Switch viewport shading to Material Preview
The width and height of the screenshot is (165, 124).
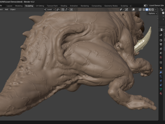[150, 10]
